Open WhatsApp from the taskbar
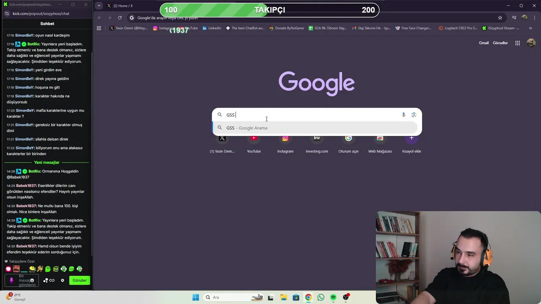This screenshot has width=541, height=304. pyautogui.click(x=321, y=297)
